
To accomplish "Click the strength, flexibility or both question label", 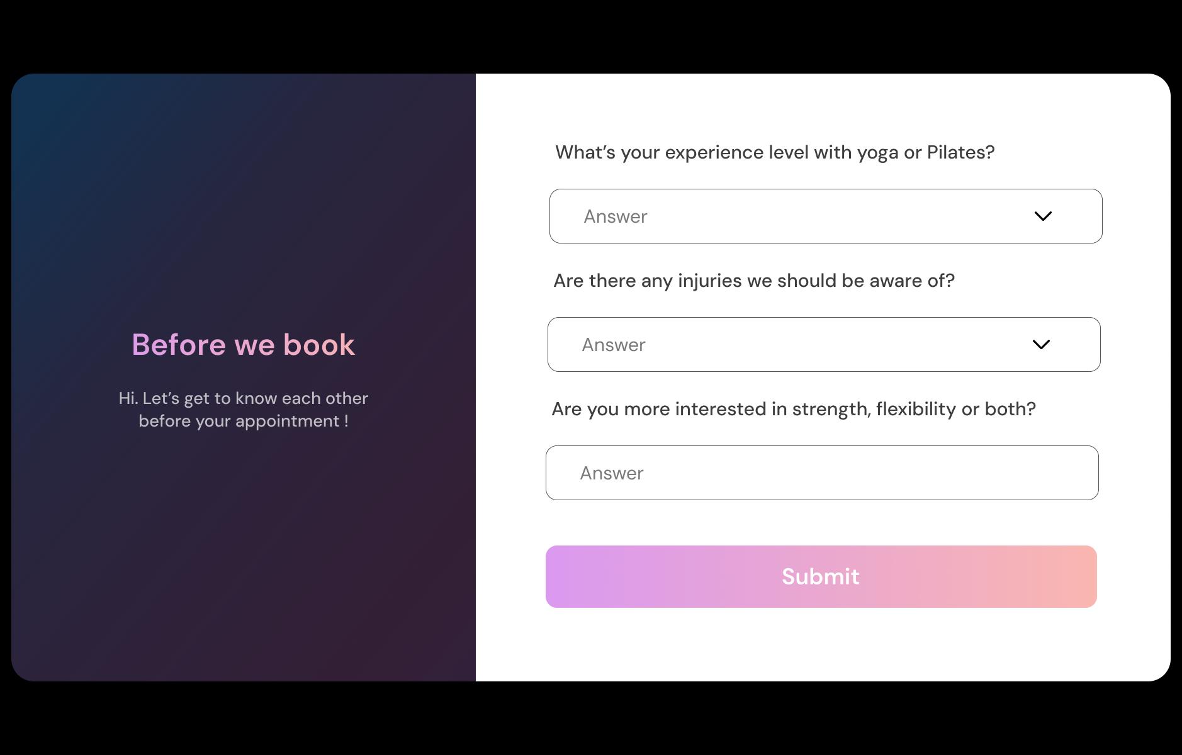I will tap(793, 409).
